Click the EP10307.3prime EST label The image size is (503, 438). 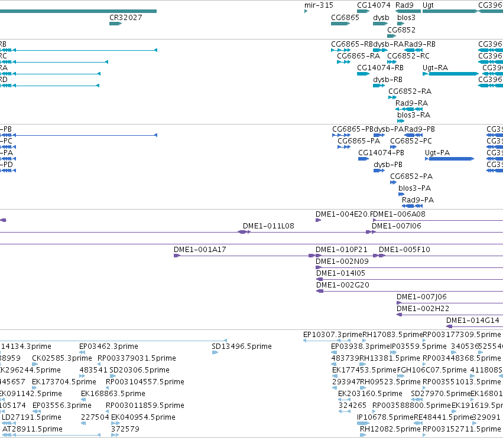coord(332,335)
